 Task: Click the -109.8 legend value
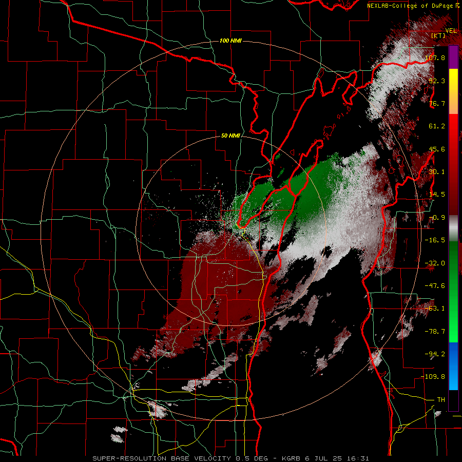tap(433, 377)
